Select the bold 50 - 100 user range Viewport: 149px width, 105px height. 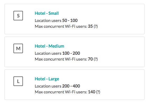[70, 20]
